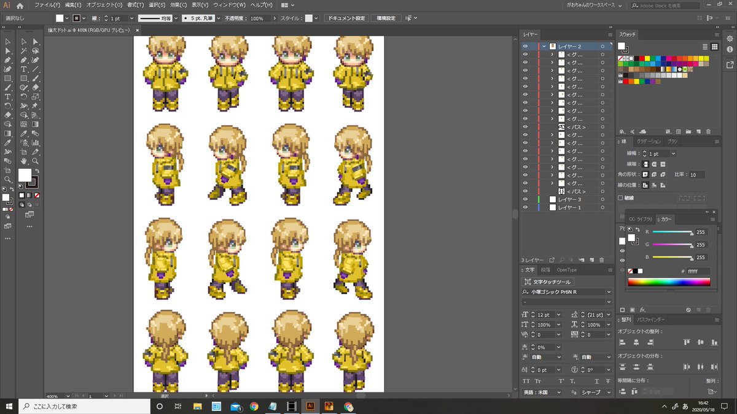The height and width of the screenshot is (414, 737).
Task: Toggle strikethrough text style
Action: point(608,381)
